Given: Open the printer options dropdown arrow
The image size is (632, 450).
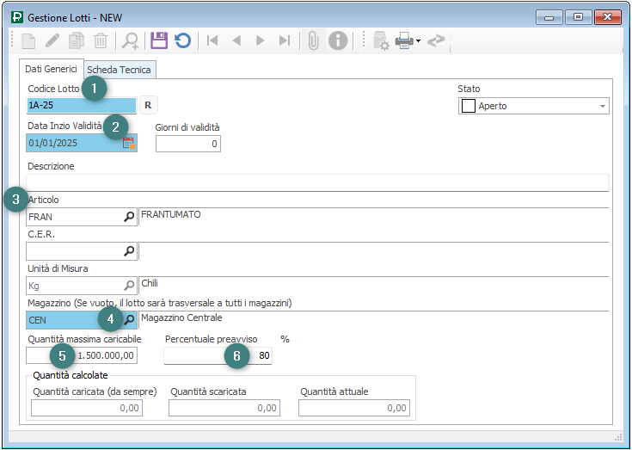Looking at the screenshot, I should tap(418, 40).
